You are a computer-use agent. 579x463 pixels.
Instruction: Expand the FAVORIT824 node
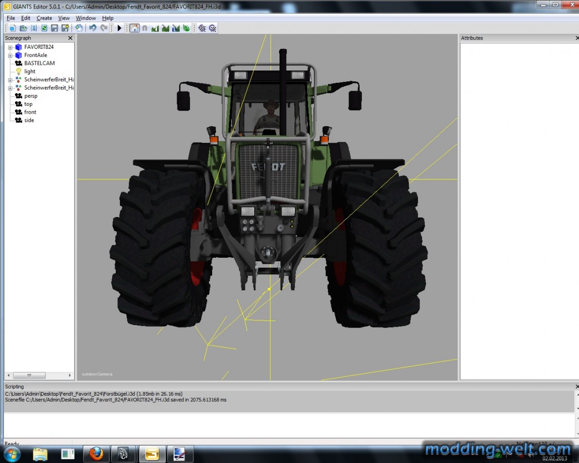[x=10, y=47]
